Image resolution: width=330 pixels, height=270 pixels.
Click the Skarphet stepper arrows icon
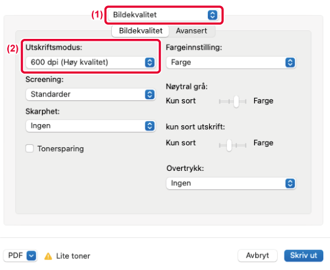coord(150,126)
